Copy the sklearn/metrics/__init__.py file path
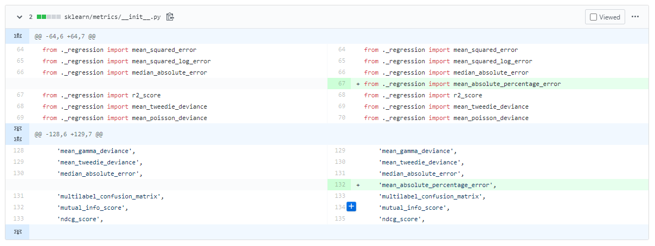 pyautogui.click(x=170, y=17)
